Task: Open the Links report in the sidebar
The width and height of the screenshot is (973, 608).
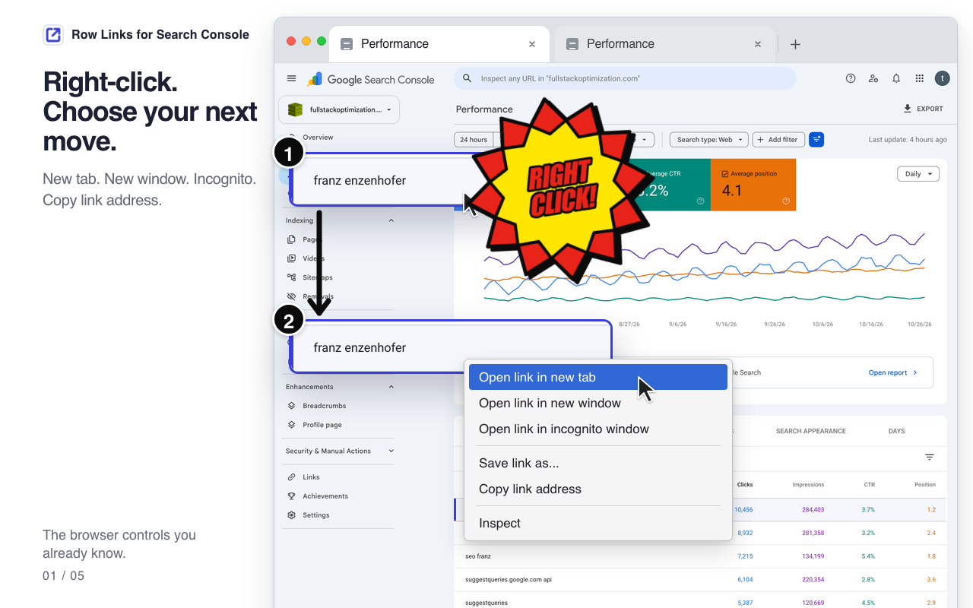Action: [311, 477]
